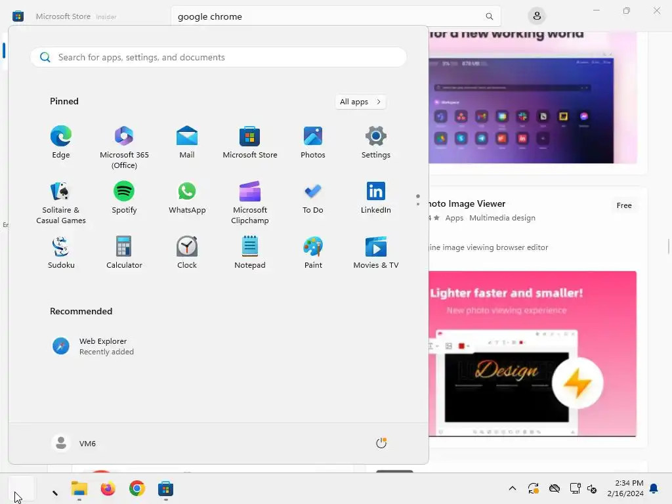This screenshot has width=672, height=504.
Task: Click the muted volume tray icon
Action: click(x=592, y=488)
